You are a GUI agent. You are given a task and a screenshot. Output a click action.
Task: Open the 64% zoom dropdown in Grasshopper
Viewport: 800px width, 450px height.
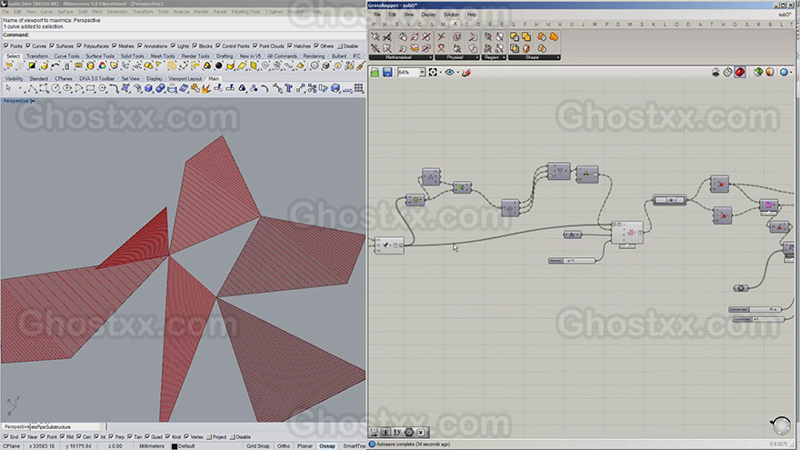[x=422, y=73]
